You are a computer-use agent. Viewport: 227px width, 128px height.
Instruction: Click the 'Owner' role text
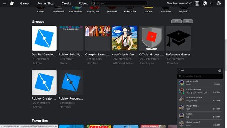[x=64, y=63]
